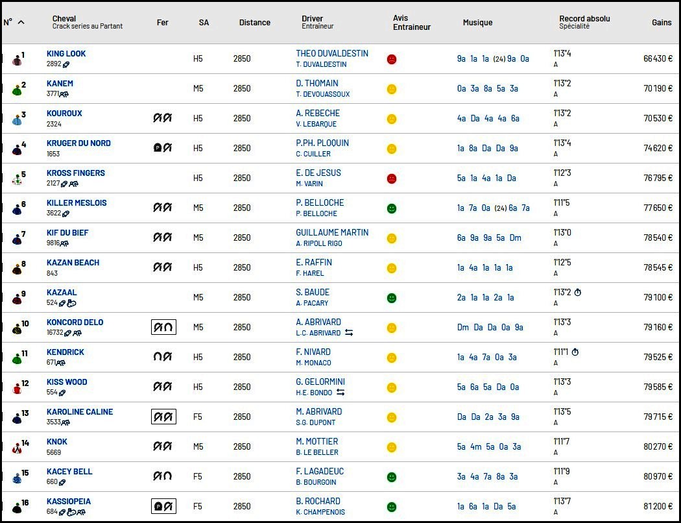Click the jockey silks icon for horse 5
This screenshot has height=523, width=681.
[x=17, y=179]
